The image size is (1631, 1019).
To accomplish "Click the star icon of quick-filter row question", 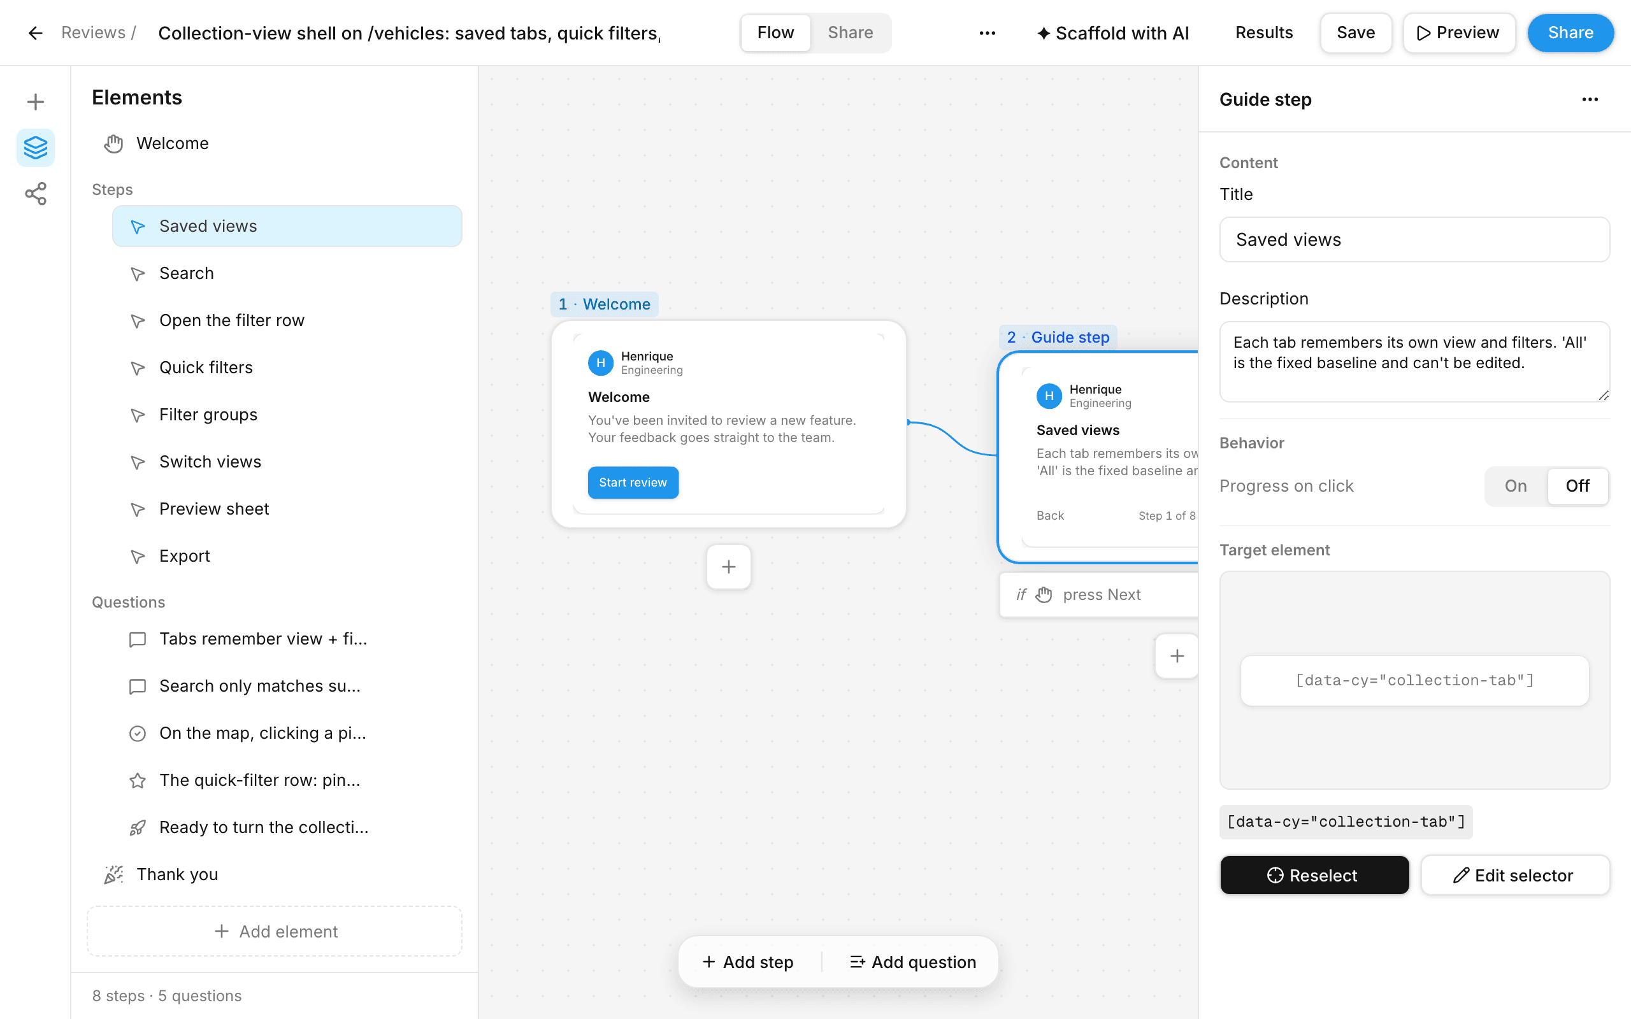I will [x=138, y=780].
